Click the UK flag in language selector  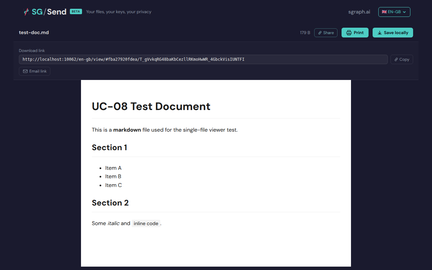coord(384,12)
